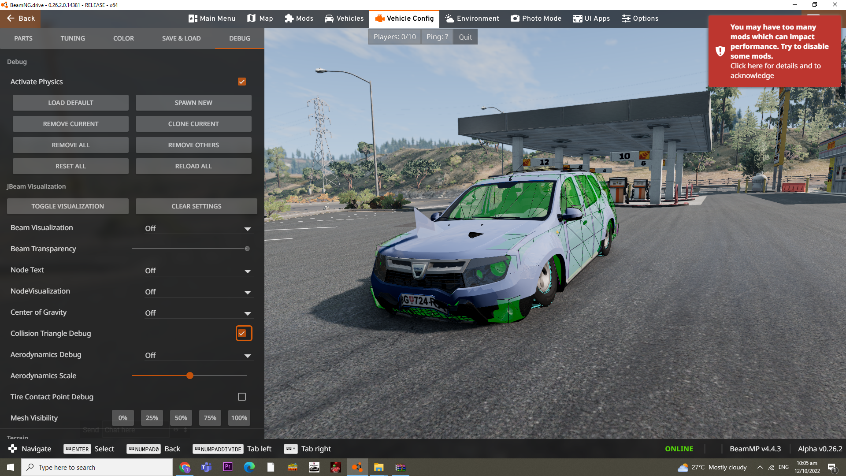Viewport: 846px width, 476px height.
Task: Open the Vehicles selector
Action: 344,19
